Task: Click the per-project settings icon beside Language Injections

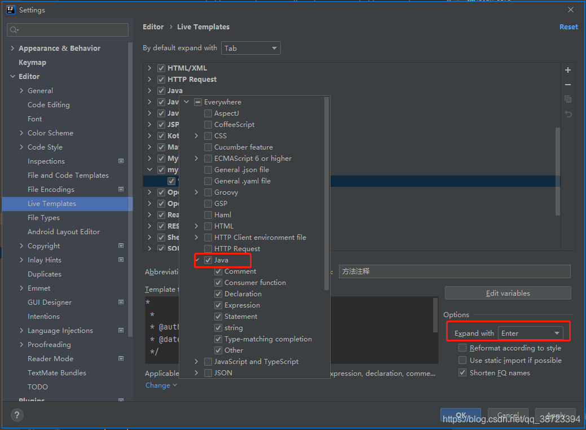Action: click(121, 330)
